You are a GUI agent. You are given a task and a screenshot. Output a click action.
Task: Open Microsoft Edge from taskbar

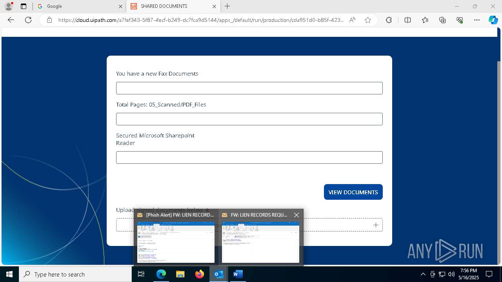161,274
